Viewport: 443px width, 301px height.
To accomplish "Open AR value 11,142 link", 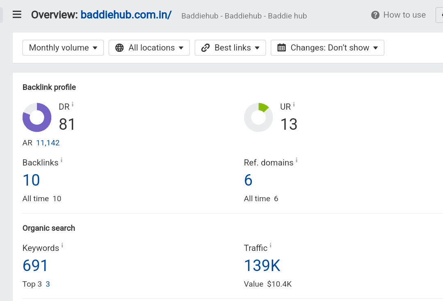I will [x=48, y=143].
